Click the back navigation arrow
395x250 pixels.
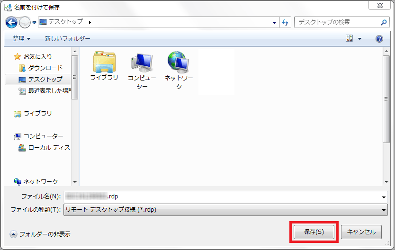click(12, 22)
